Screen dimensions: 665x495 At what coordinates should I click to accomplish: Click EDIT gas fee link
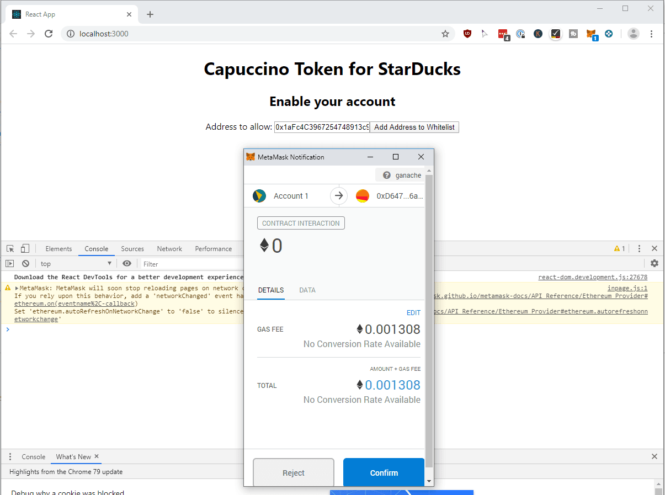click(x=413, y=313)
